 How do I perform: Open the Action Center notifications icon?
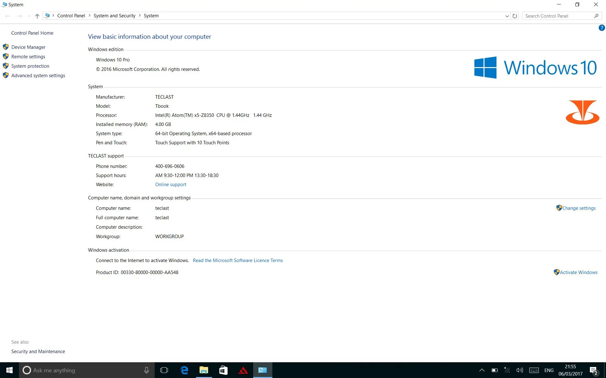click(x=594, y=370)
